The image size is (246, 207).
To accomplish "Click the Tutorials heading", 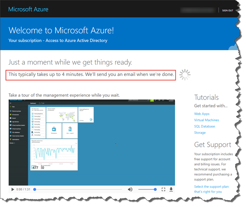I will [x=206, y=97].
